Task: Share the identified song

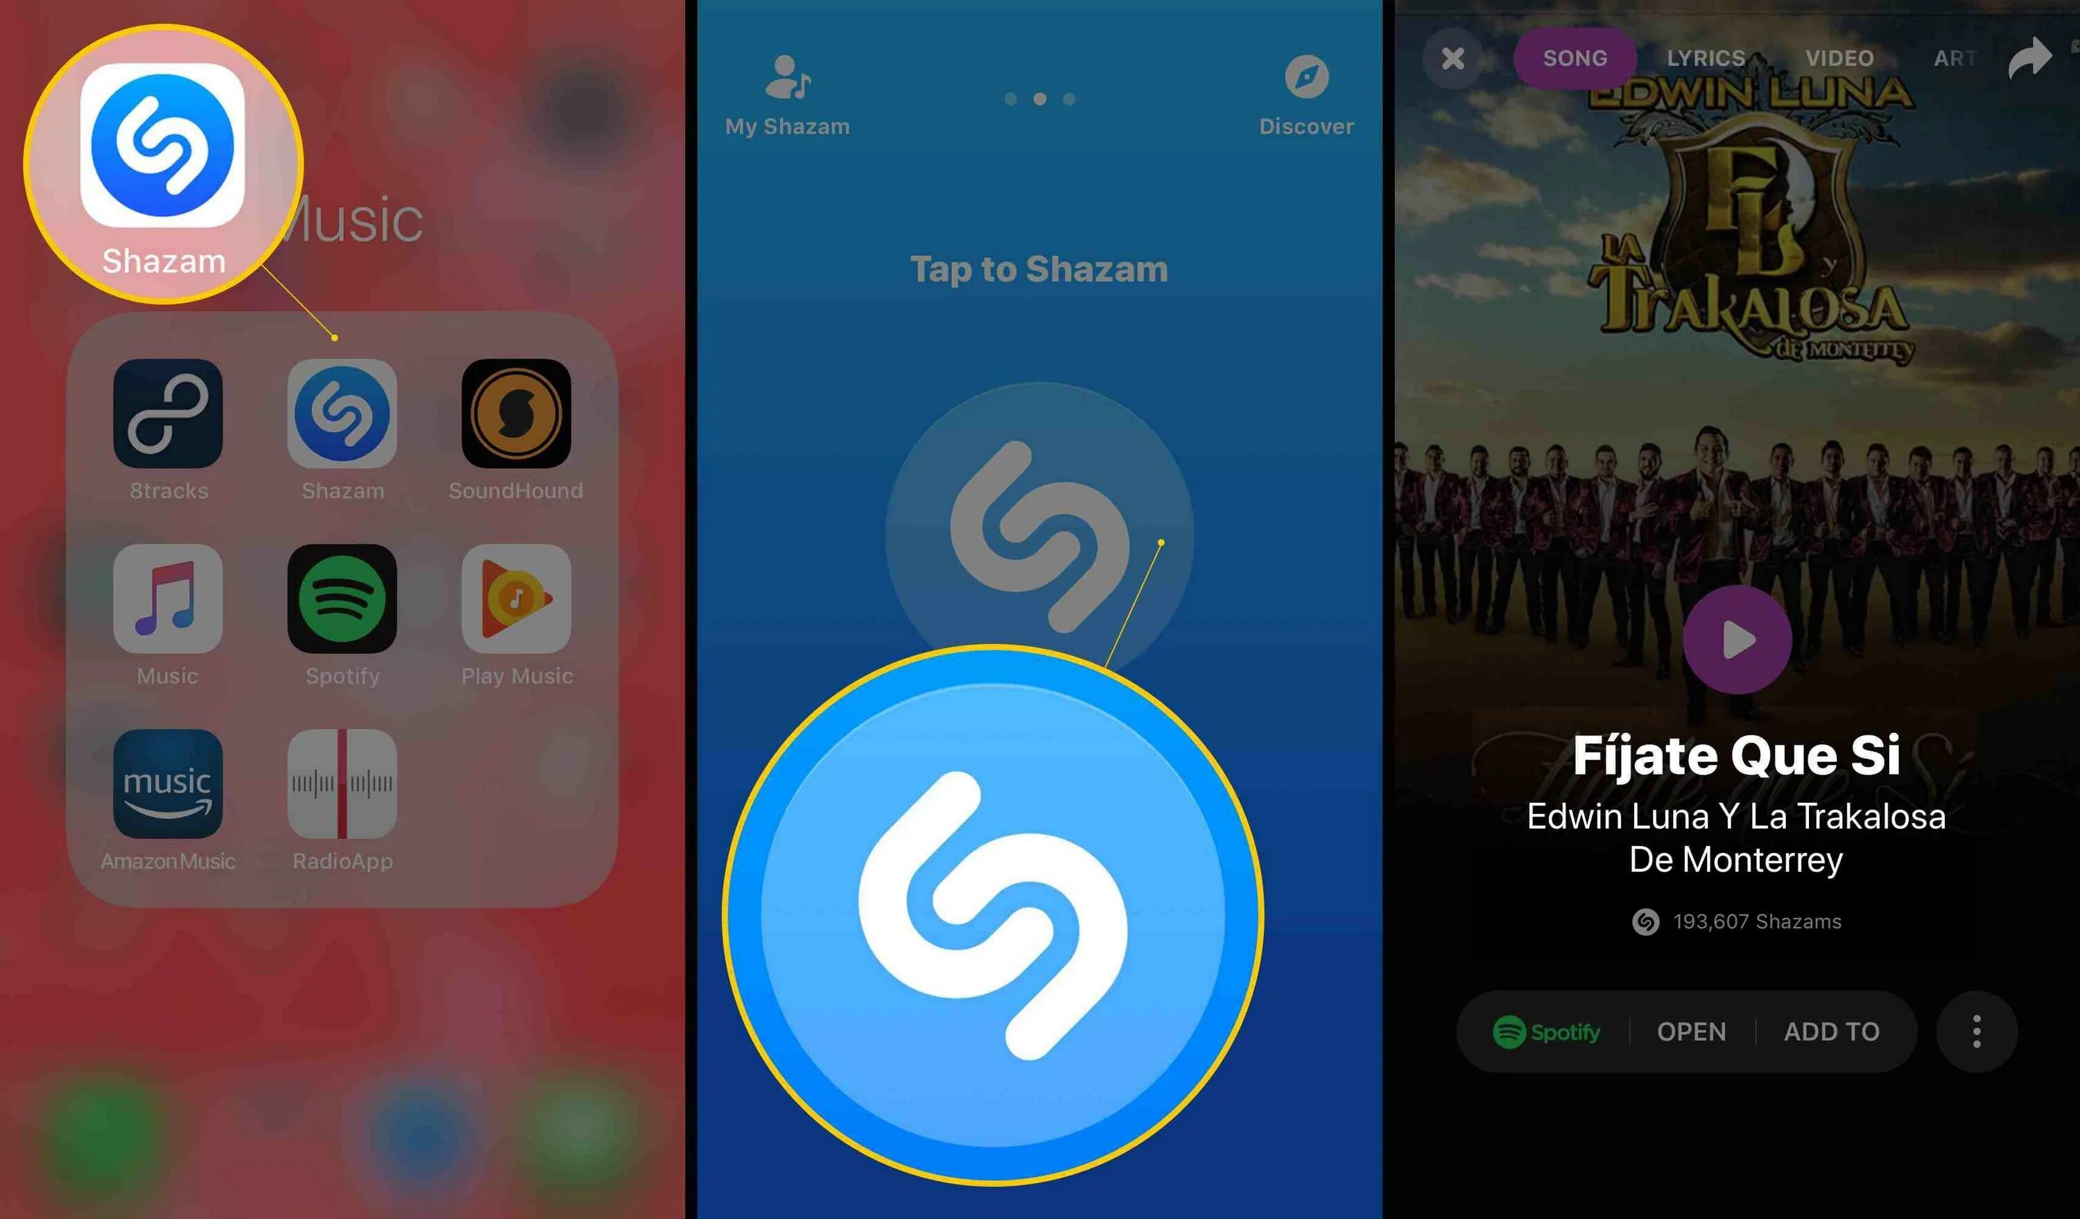Action: click(x=2029, y=58)
